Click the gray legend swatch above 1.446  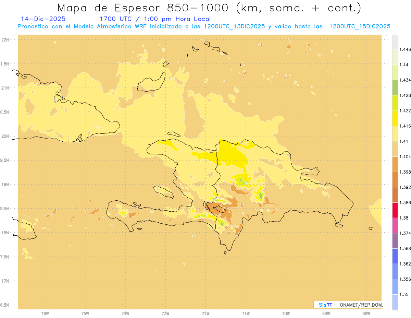pyautogui.click(x=395, y=42)
